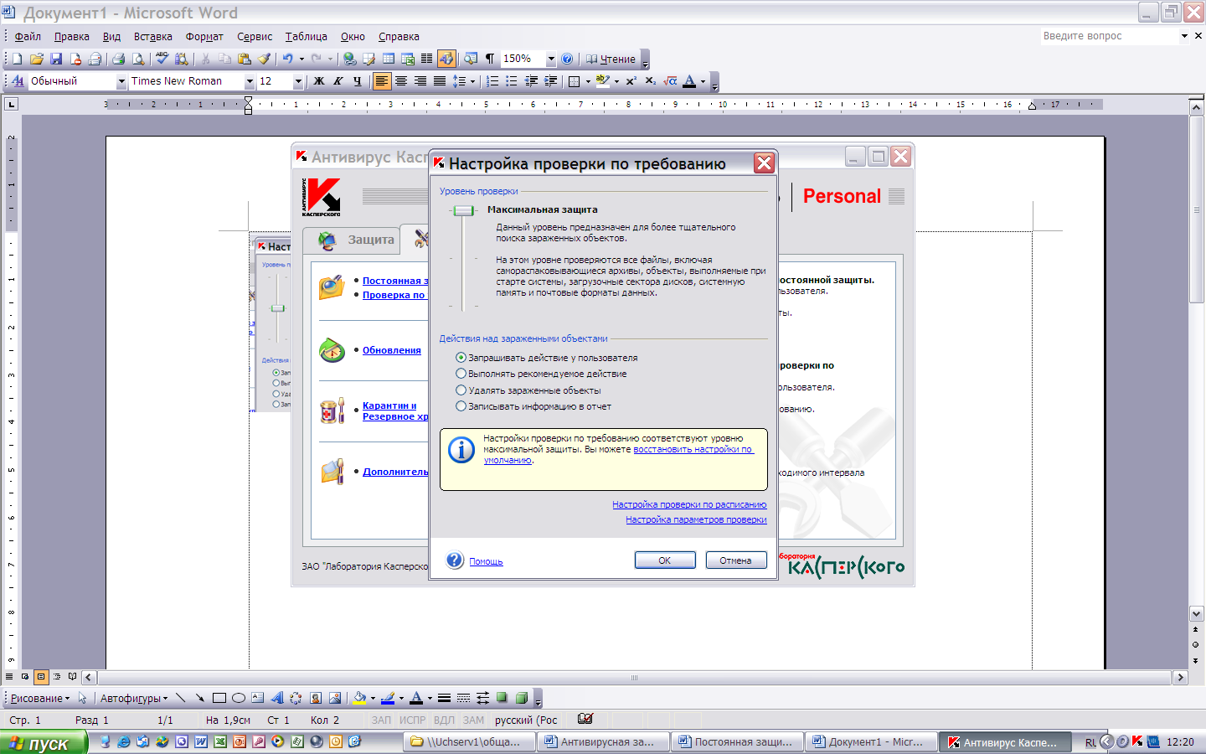Toggle 'ЗАМ' overtype mode in status bar
The height and width of the screenshot is (754, 1206).
(473, 720)
